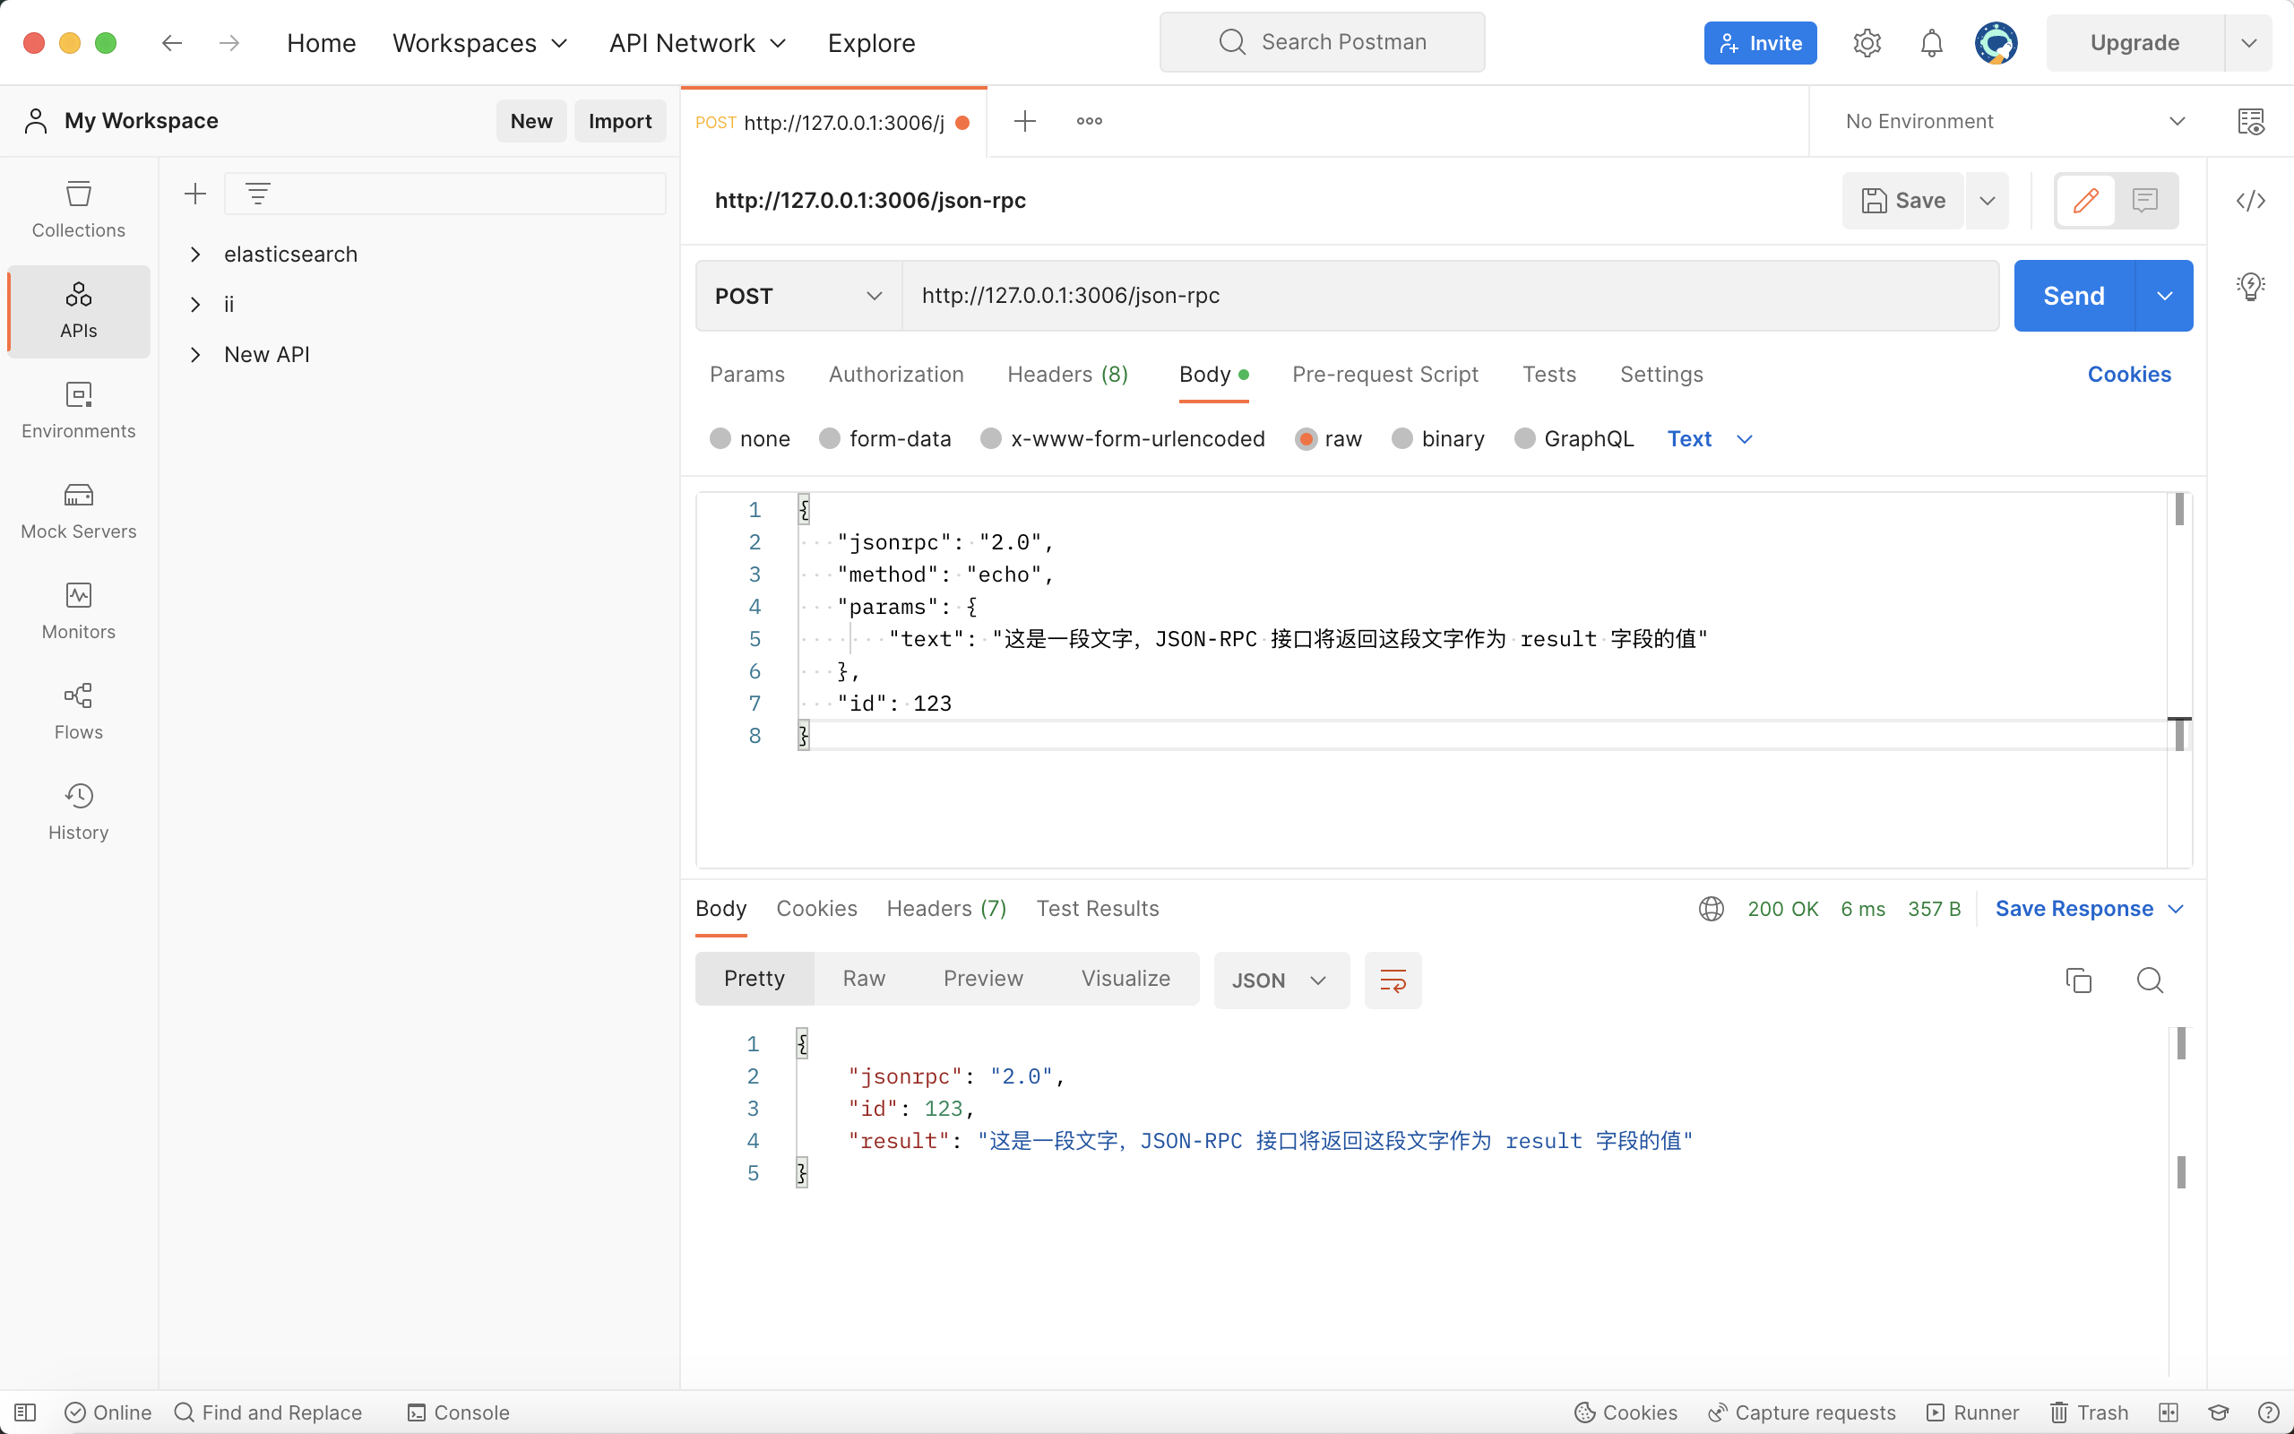Expand the elasticsearch tree item
2294x1434 pixels.
point(195,255)
